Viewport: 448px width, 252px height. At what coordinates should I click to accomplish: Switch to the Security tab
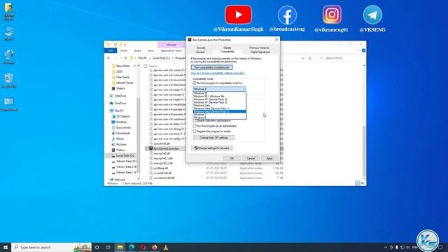point(201,48)
